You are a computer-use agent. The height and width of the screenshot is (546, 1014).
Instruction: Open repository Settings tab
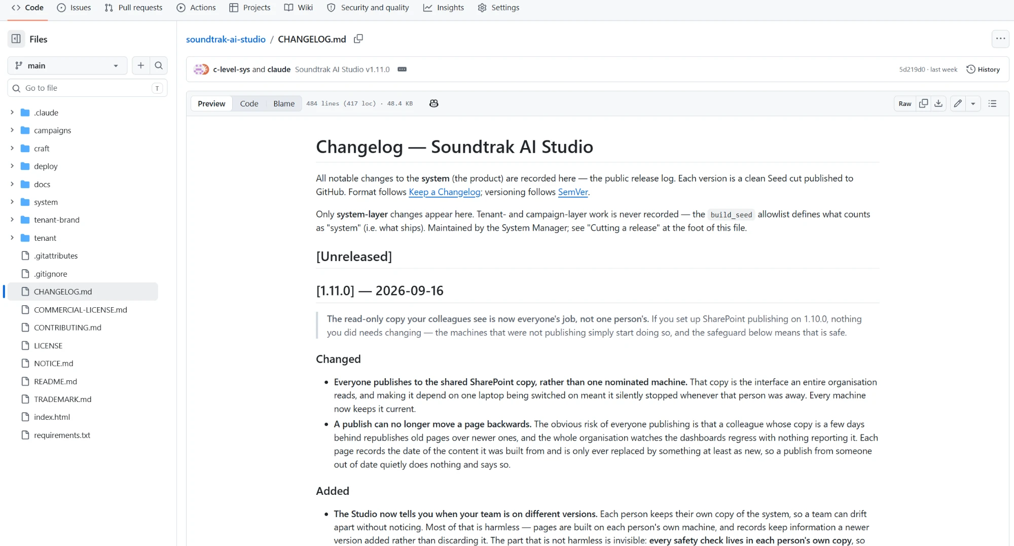(x=499, y=8)
